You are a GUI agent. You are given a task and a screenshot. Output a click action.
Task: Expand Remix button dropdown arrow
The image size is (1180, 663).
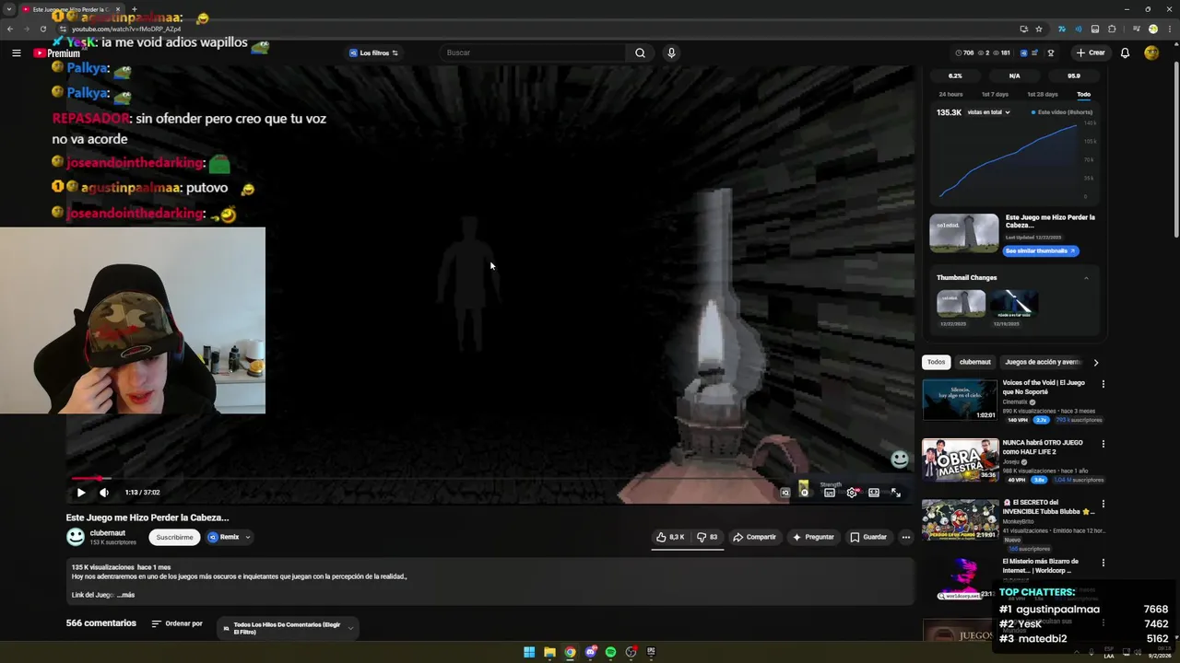tap(247, 537)
